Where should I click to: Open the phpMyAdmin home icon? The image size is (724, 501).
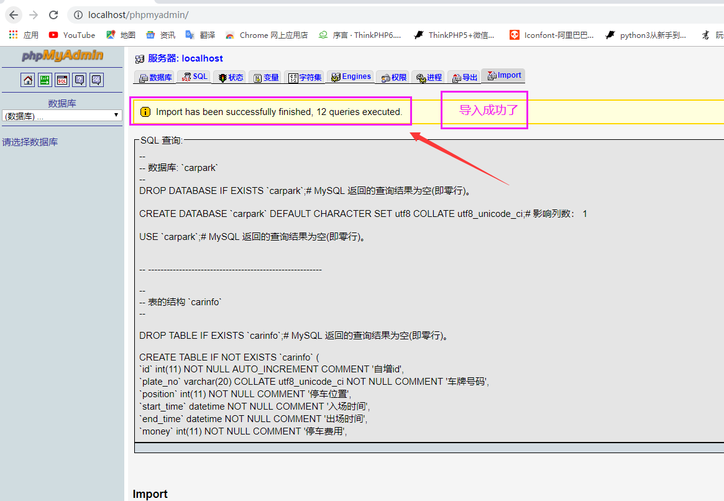pyautogui.click(x=28, y=80)
